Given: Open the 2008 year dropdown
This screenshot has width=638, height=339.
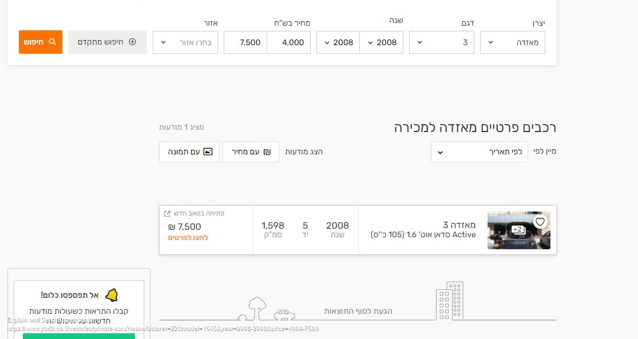Looking at the screenshot, I should (x=382, y=42).
